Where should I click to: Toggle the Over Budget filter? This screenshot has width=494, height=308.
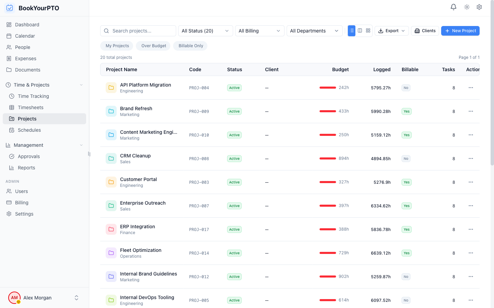click(x=153, y=46)
